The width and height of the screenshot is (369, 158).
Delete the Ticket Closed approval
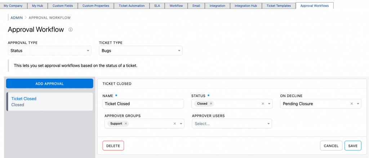[113, 146]
